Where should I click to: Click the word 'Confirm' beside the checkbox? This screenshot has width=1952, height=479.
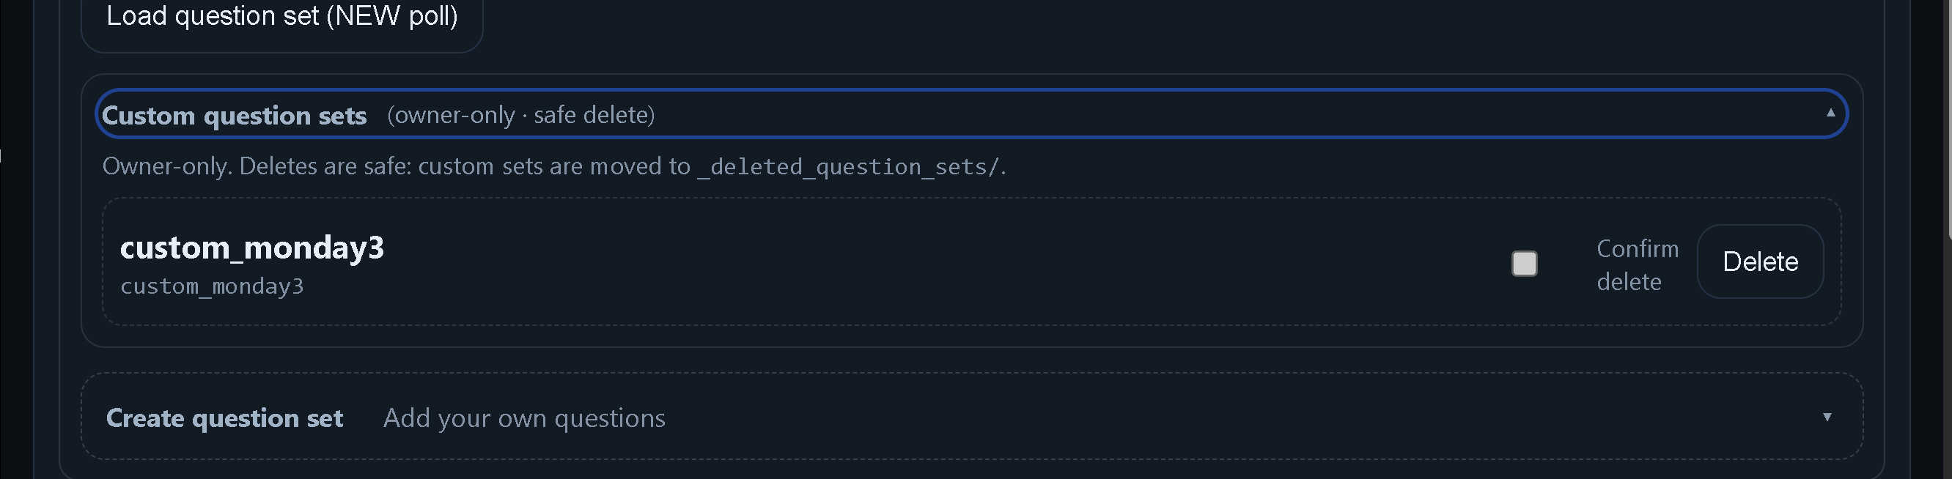click(1638, 249)
